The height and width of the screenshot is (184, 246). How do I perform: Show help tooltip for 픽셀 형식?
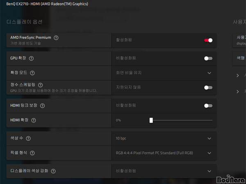[32, 153]
